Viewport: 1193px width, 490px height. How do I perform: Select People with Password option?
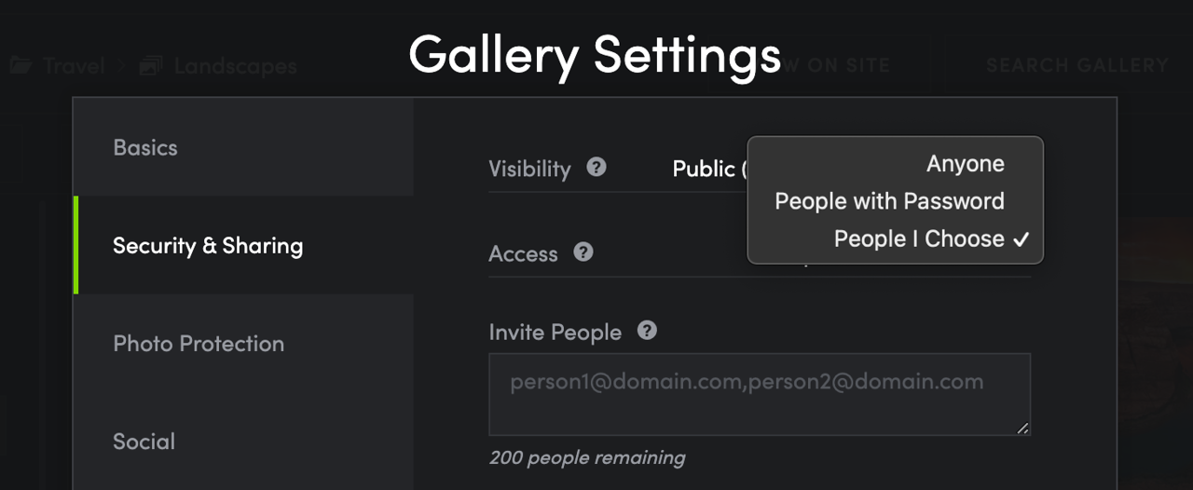click(889, 201)
